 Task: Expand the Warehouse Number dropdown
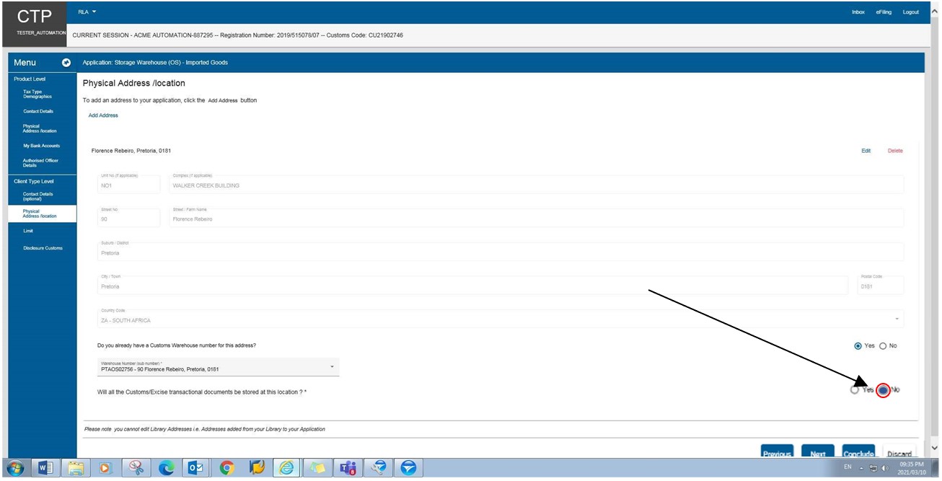click(x=332, y=367)
